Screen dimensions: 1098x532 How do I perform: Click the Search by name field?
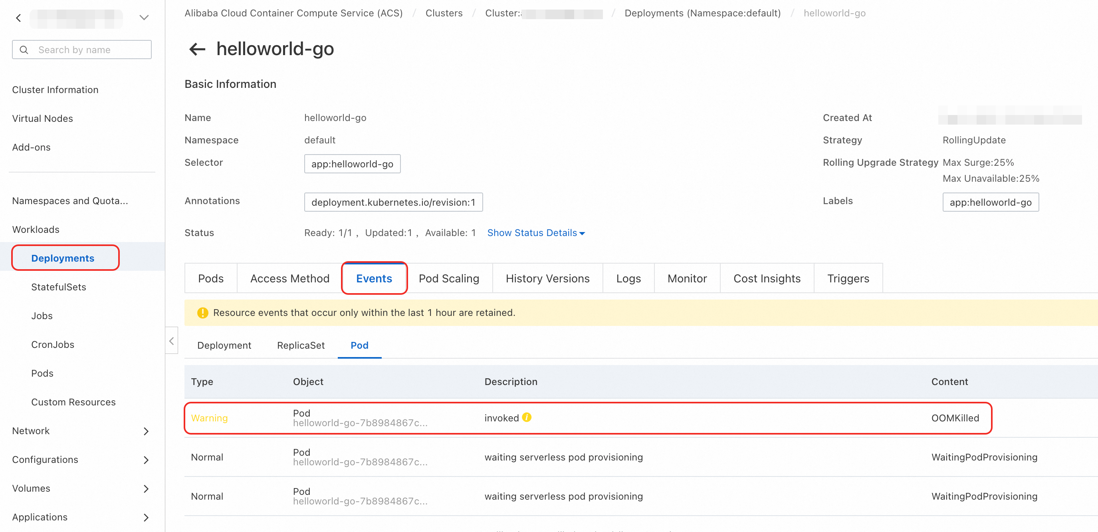tap(82, 50)
